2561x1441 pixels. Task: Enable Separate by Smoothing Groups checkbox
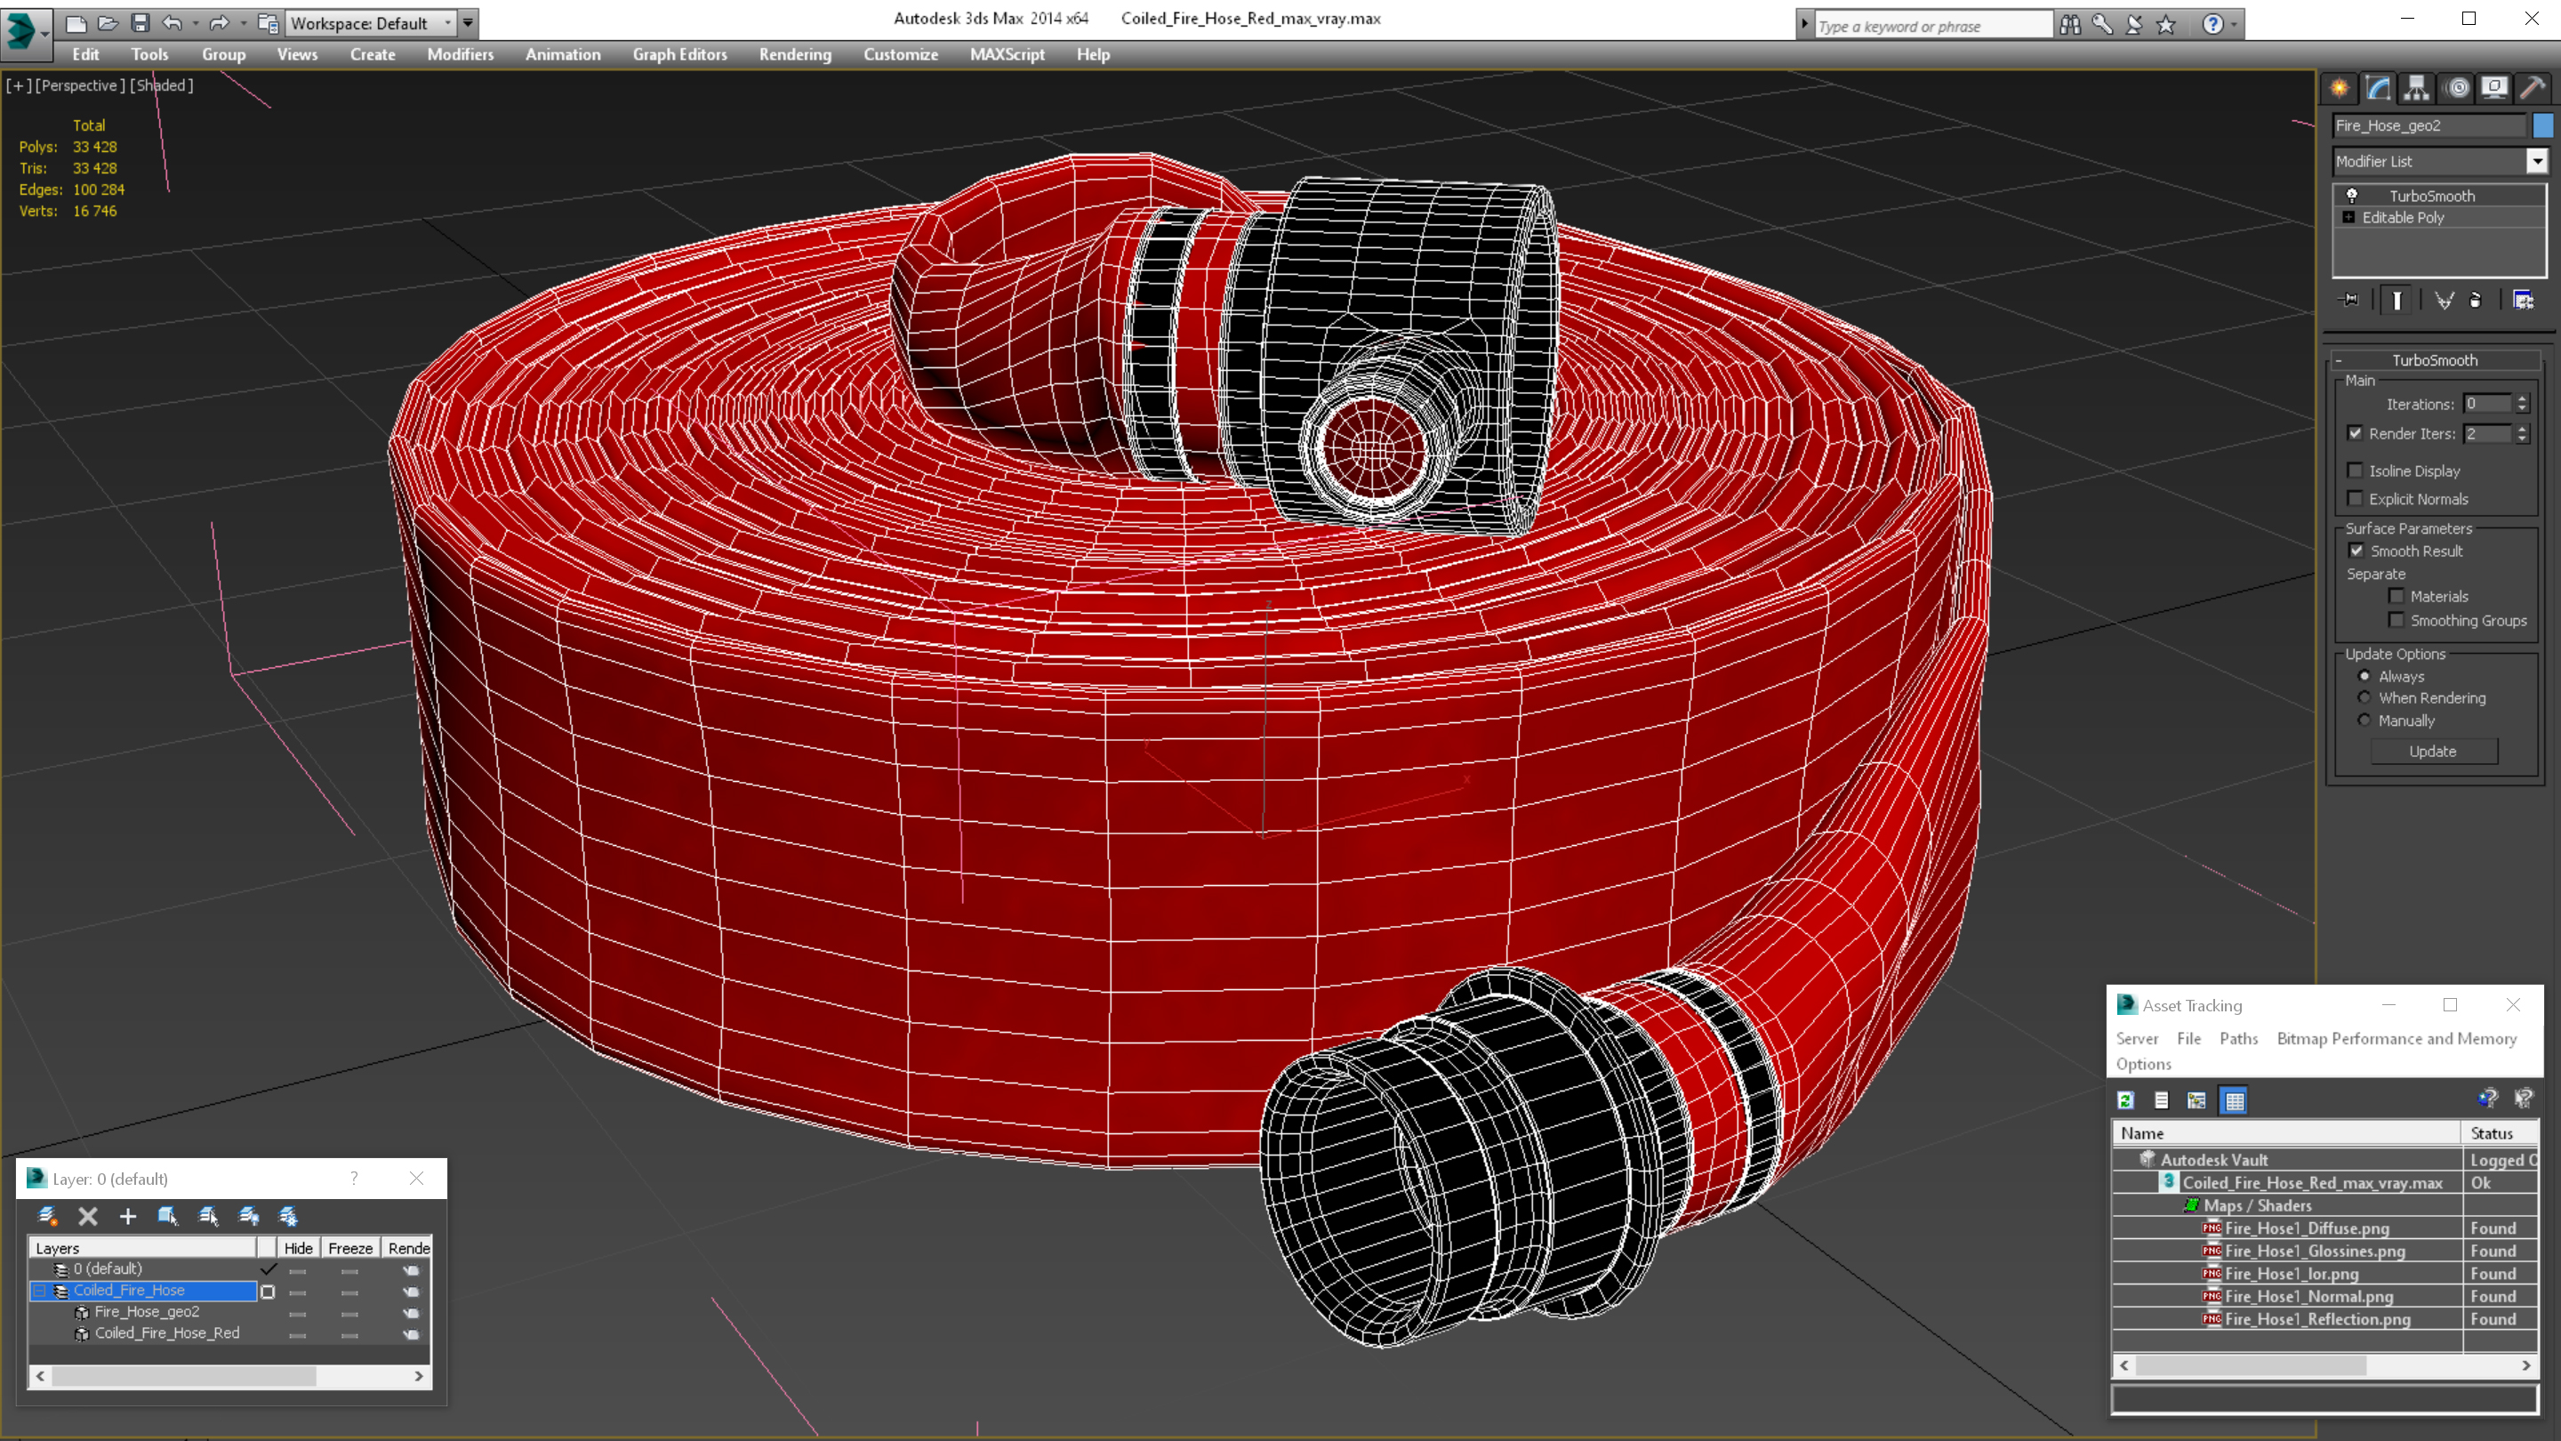(2397, 621)
